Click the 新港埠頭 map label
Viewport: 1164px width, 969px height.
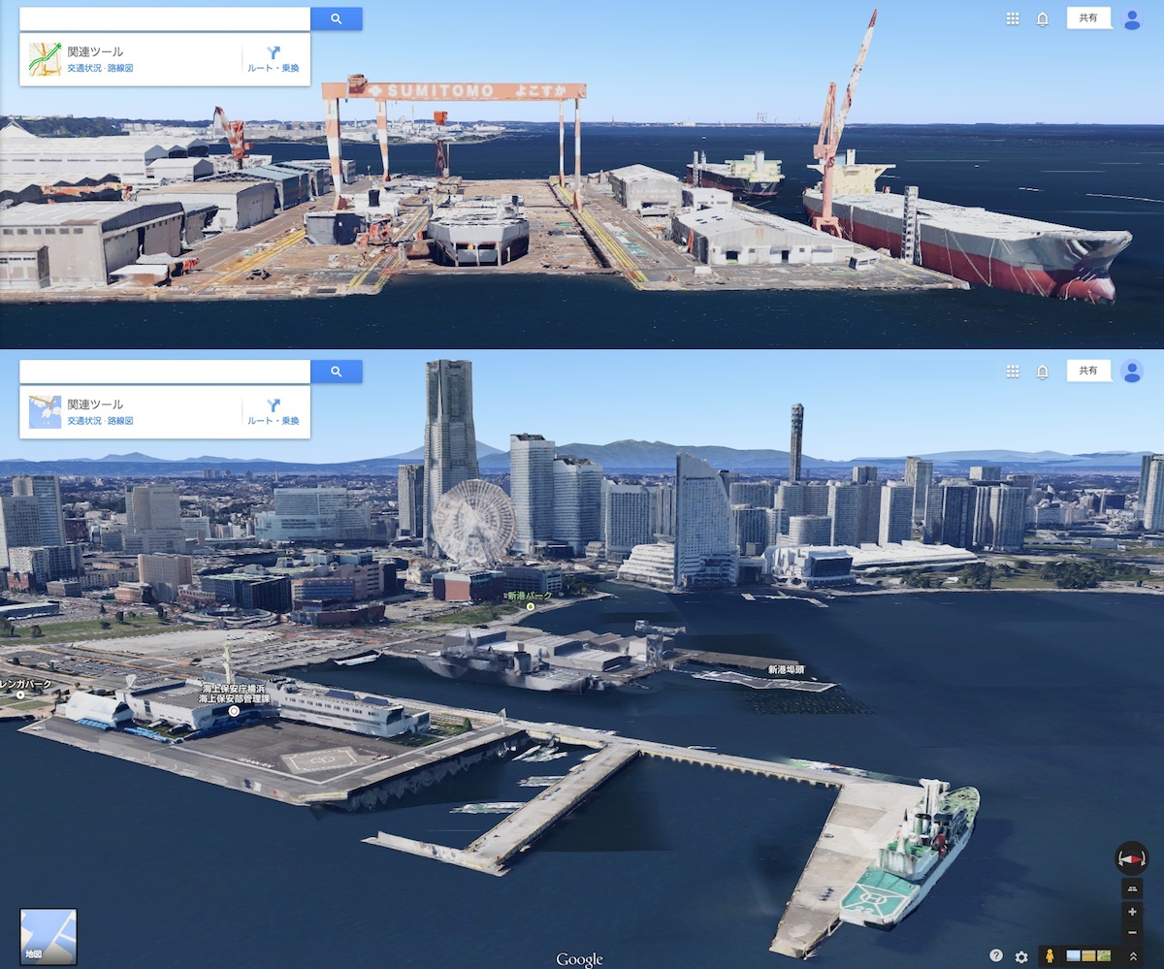coord(786,669)
